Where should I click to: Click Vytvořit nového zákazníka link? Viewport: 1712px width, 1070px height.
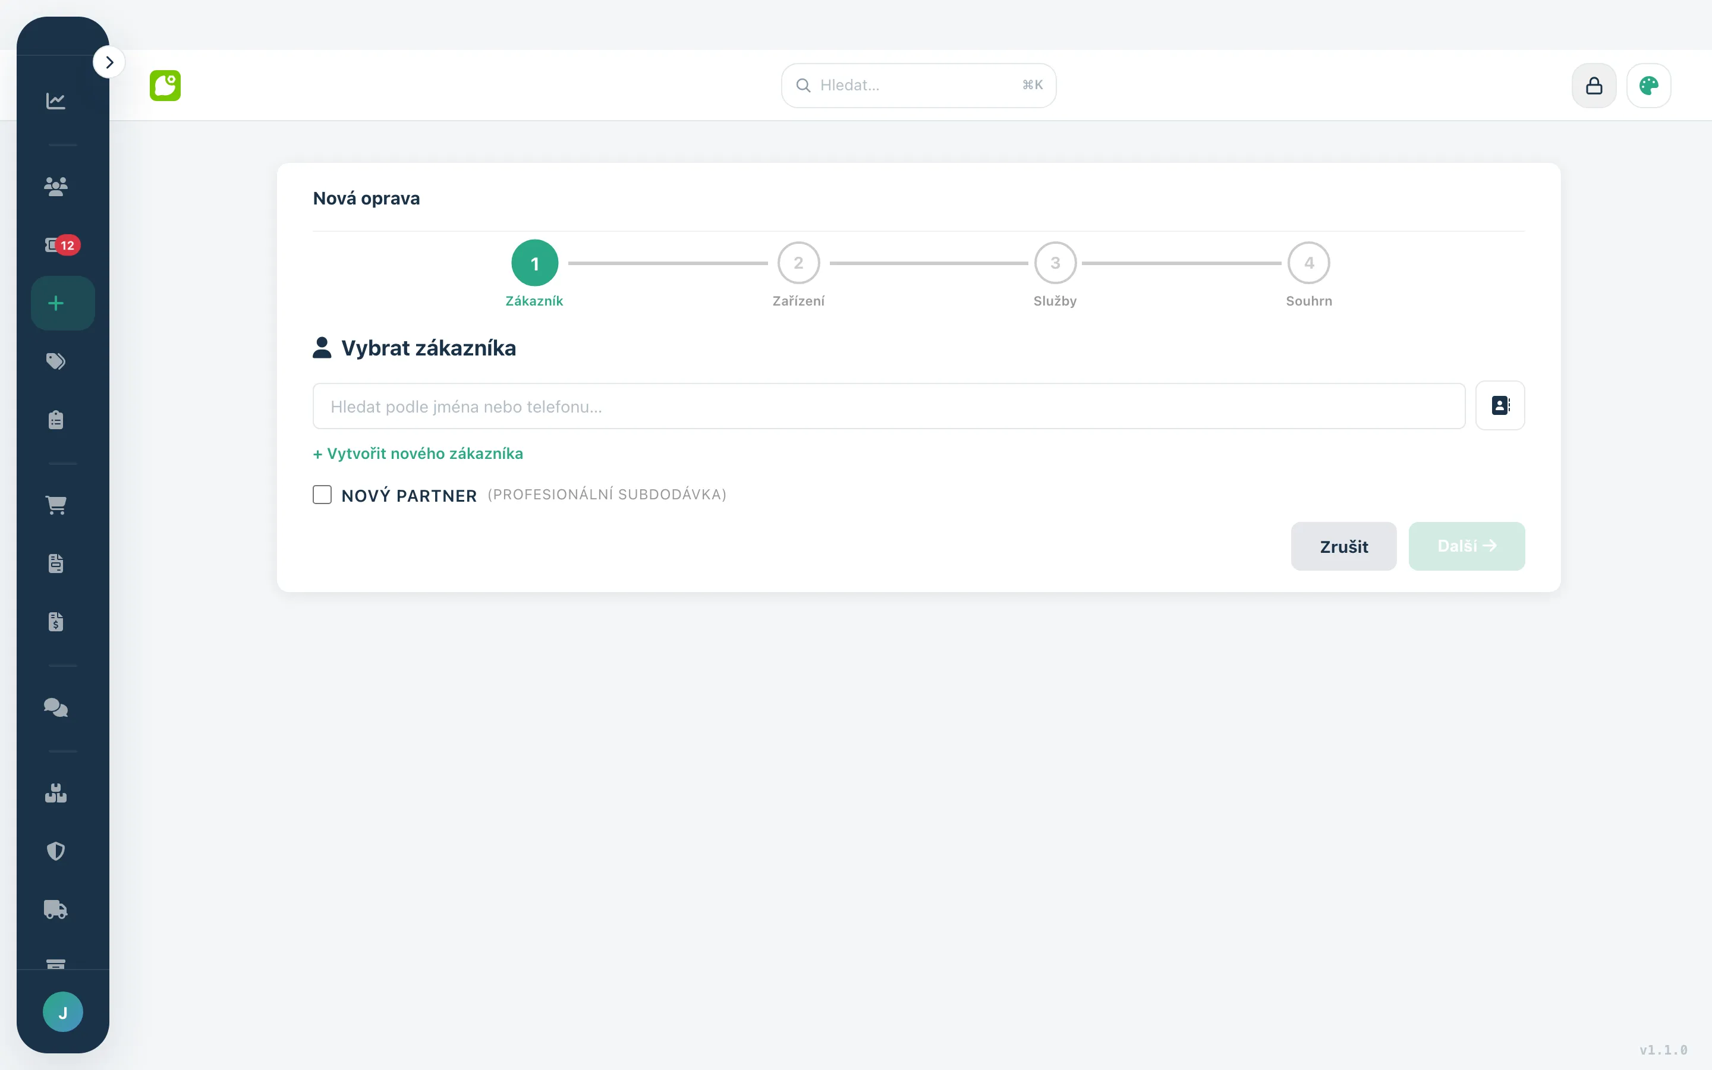(x=418, y=454)
